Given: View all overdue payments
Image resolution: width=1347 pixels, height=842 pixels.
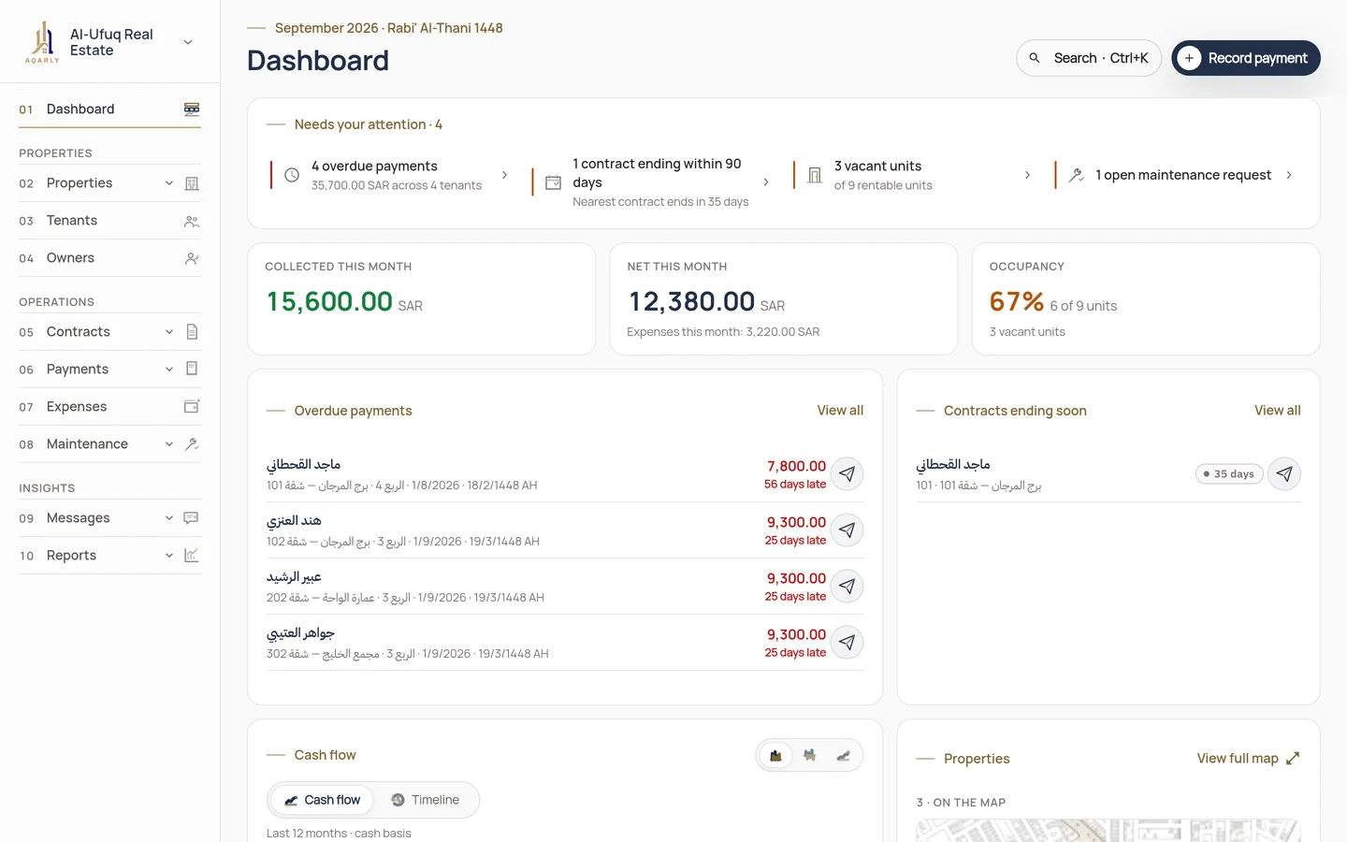Looking at the screenshot, I should [840, 411].
